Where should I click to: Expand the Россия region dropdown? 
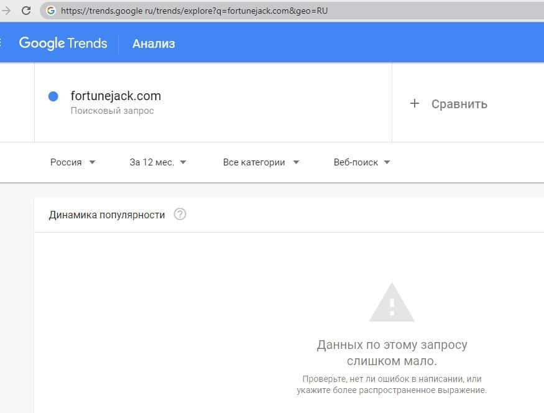tap(73, 162)
